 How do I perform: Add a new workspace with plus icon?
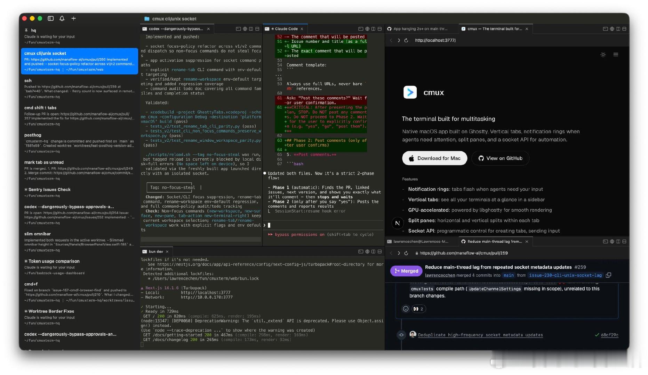tap(73, 18)
